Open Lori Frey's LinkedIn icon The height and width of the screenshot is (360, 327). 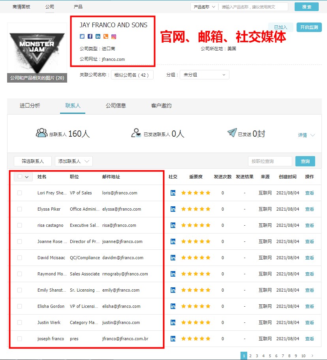point(173,193)
